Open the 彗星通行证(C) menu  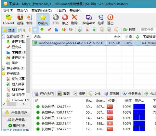(42, 10)
